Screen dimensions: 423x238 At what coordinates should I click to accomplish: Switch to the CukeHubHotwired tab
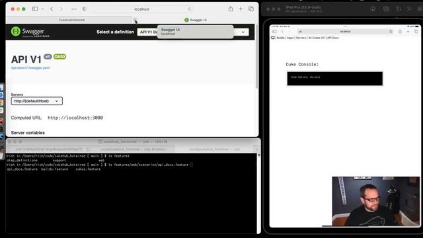pos(71,20)
